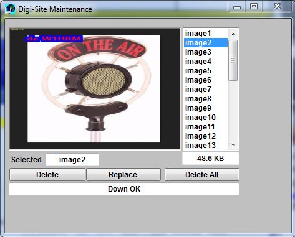Click the Down OK status field
The image size is (295, 237).
124,189
